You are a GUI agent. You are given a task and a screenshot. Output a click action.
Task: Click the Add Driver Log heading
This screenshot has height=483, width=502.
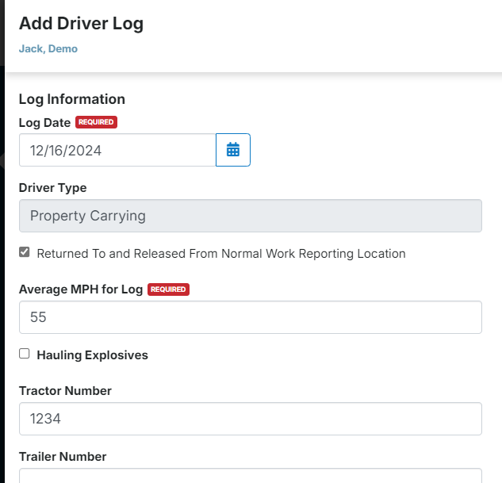[81, 24]
